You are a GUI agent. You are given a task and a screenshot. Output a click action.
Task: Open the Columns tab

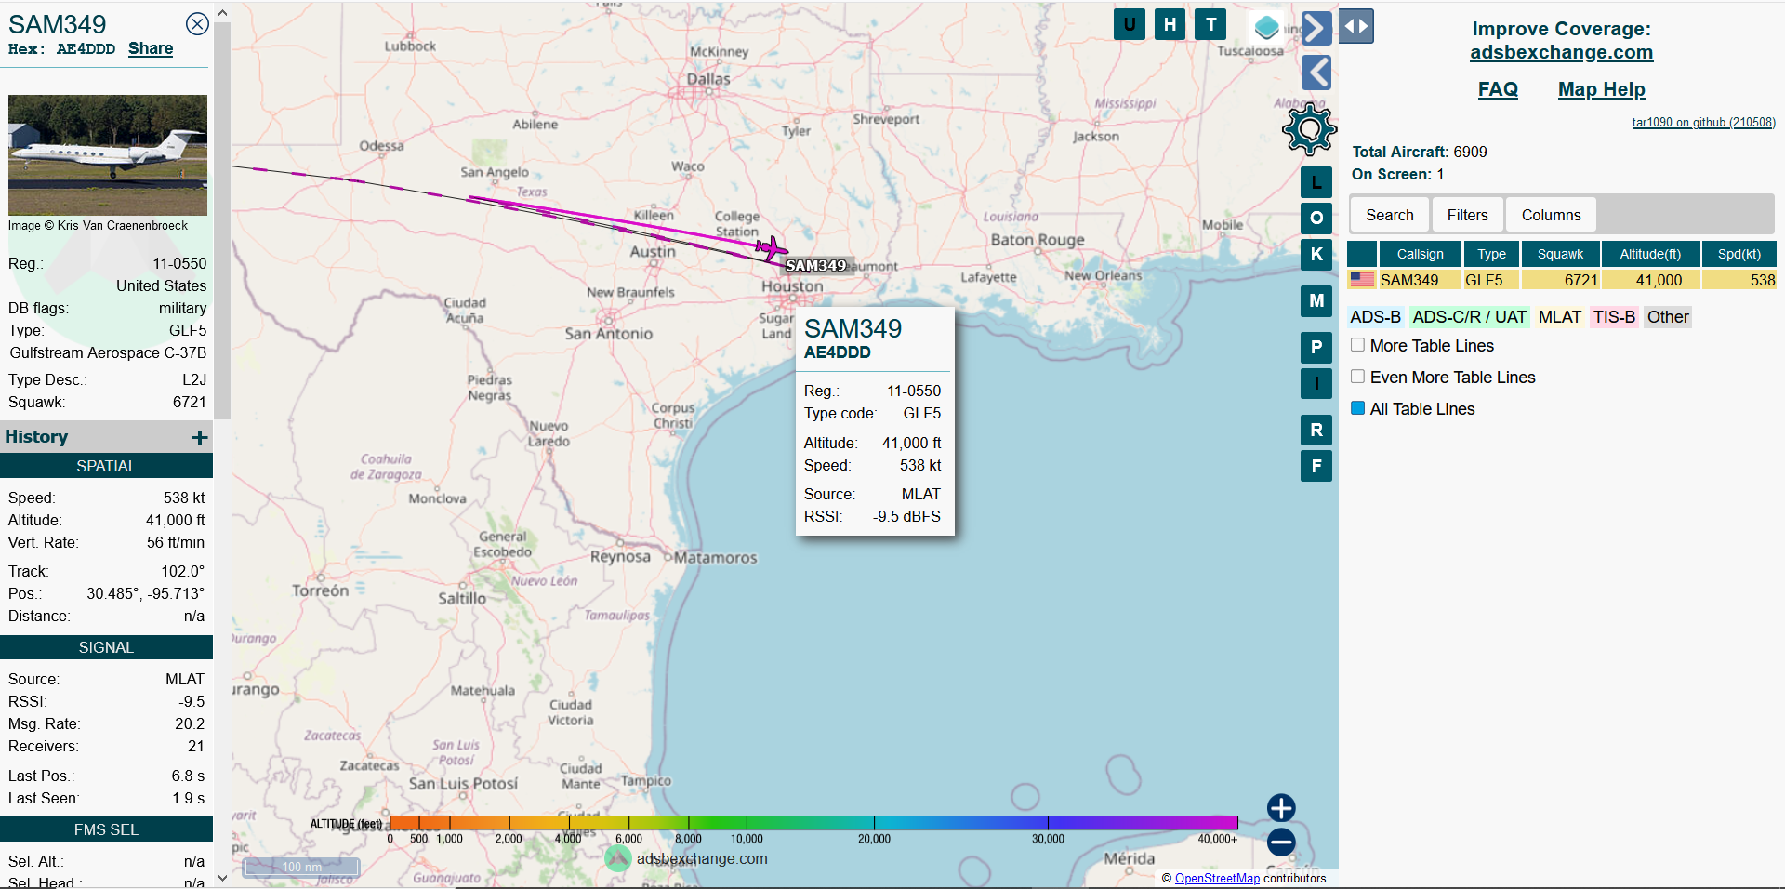1551,215
